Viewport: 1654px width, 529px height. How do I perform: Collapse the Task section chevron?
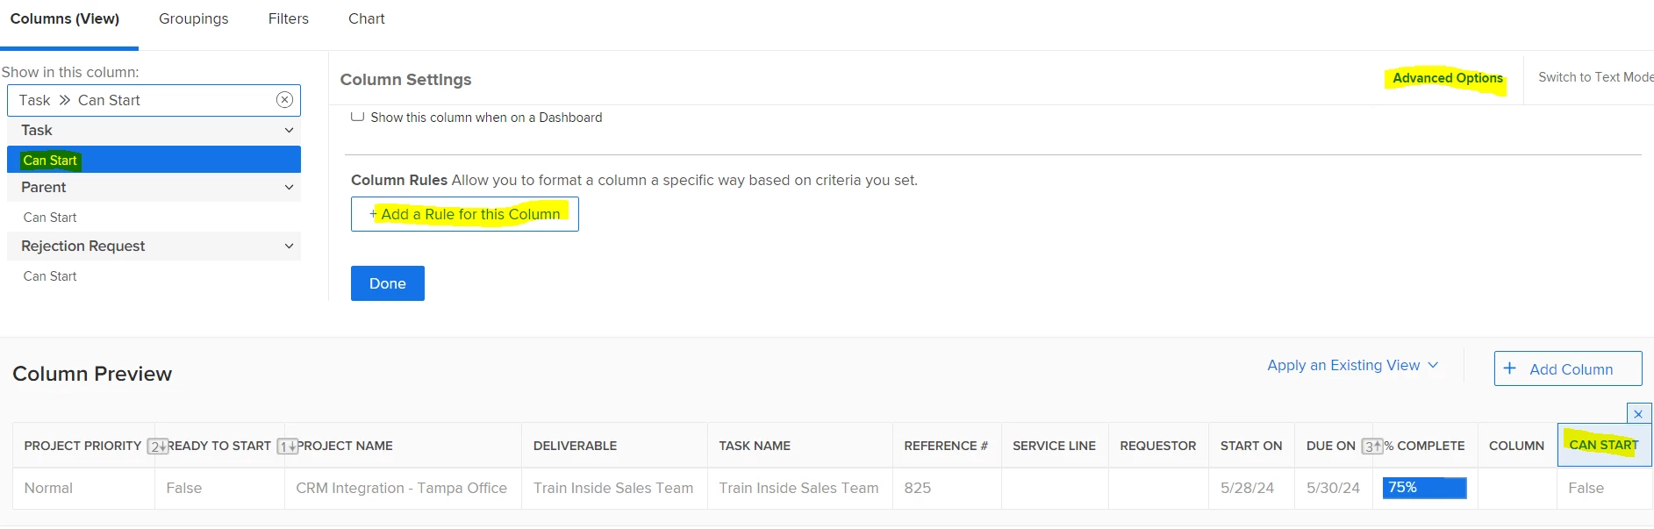tap(289, 130)
